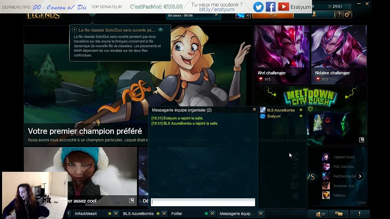The height and width of the screenshot is (219, 390).
Task: Click champion icon next to Captain Ewok
Action: 326,157
